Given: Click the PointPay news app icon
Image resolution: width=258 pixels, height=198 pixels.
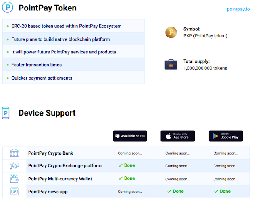Looking at the screenshot, I should [x=14, y=192].
